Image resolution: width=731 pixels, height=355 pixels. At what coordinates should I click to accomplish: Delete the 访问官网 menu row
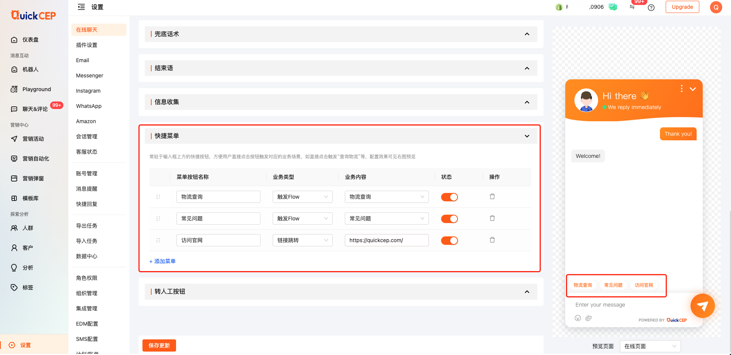(x=492, y=240)
